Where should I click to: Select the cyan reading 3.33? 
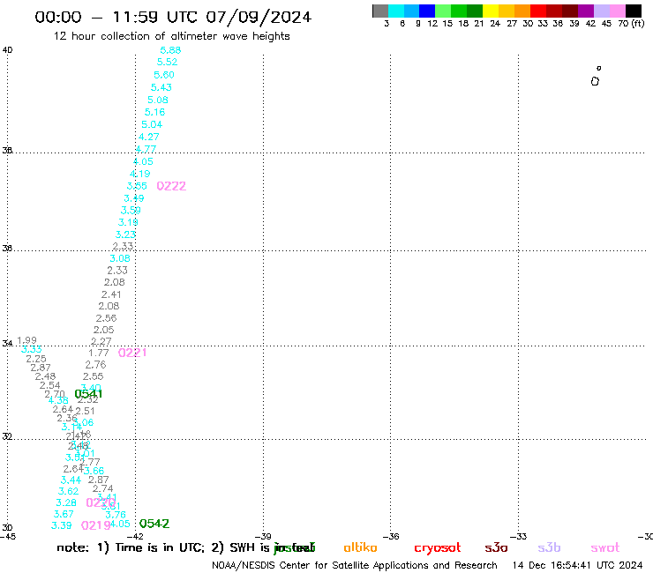31,349
